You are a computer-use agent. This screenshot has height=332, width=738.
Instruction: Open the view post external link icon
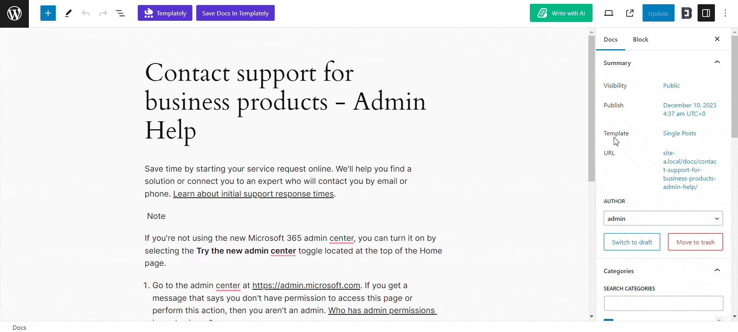click(x=629, y=13)
